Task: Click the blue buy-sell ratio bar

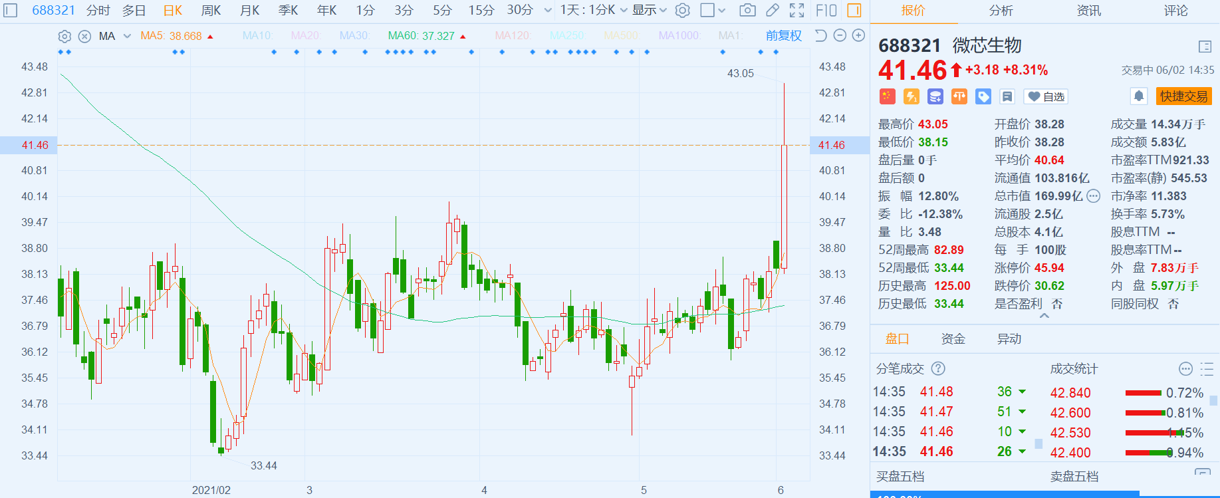Action: click(x=1005, y=495)
